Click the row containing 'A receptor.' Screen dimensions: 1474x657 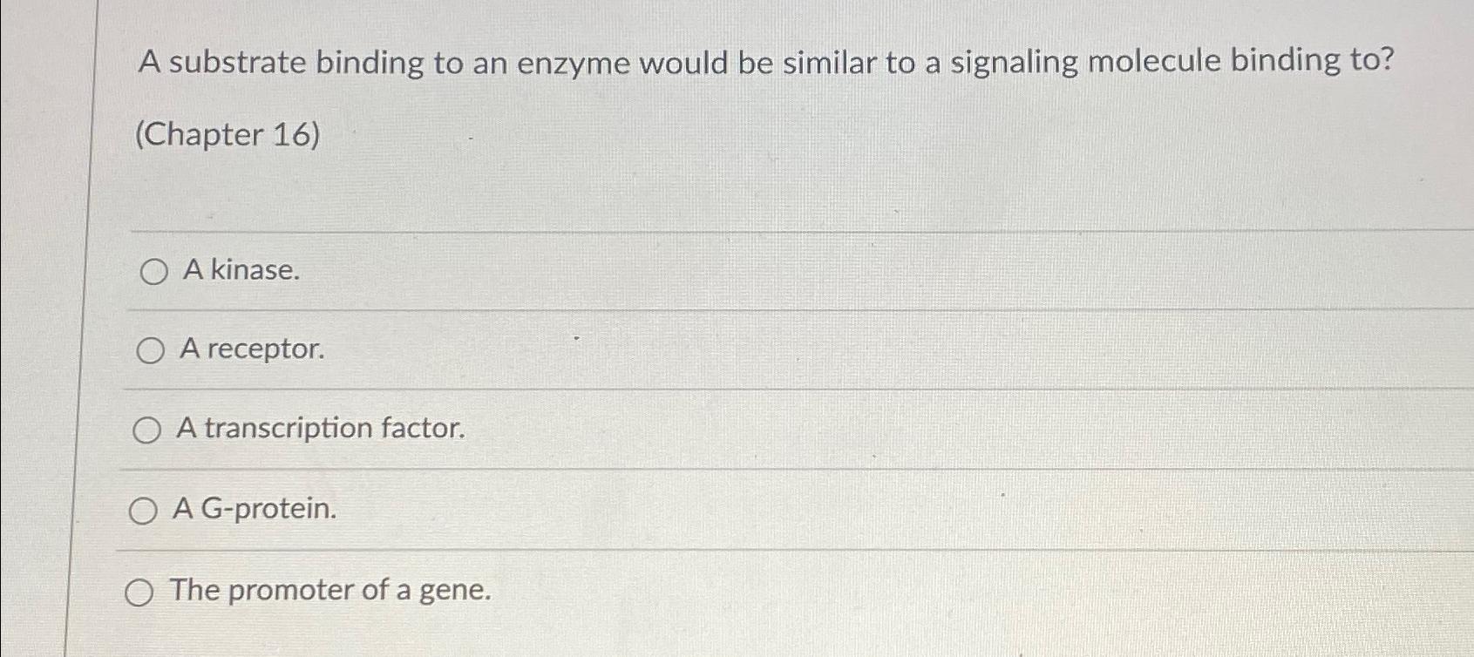click(610, 350)
